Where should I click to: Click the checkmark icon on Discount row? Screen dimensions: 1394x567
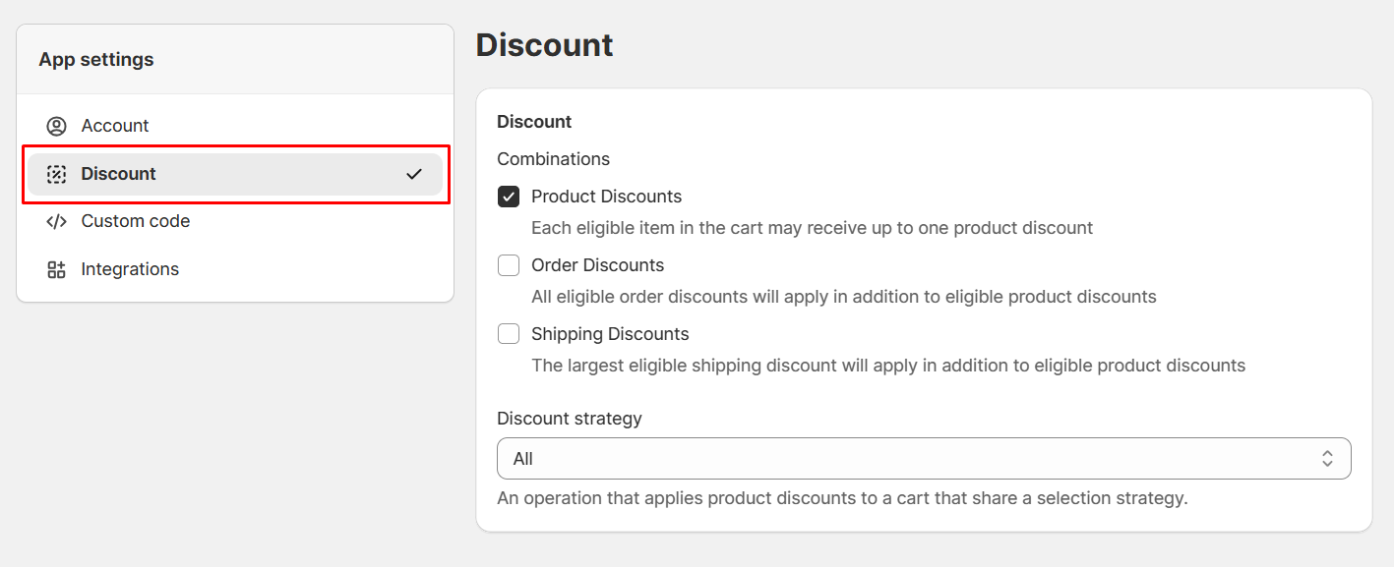414,174
